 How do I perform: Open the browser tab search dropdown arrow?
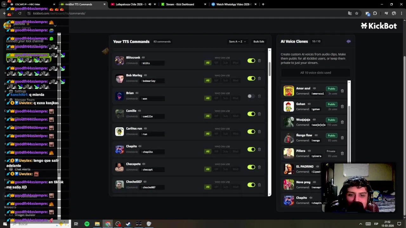pyautogui.click(x=4, y=4)
